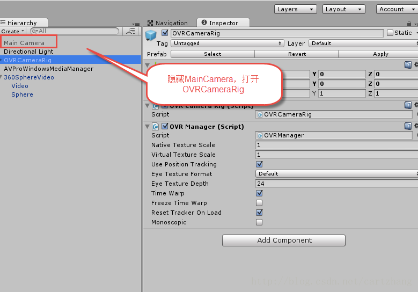Viewport: 418px width, 292px height.
Task: Toggle the OVRCameraRig active checkbox
Action: coord(165,33)
